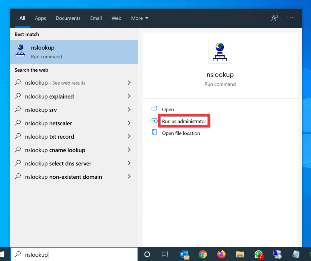311x261 pixels.
Task: Select the Open icon beside Open
Action: pyautogui.click(x=155, y=109)
